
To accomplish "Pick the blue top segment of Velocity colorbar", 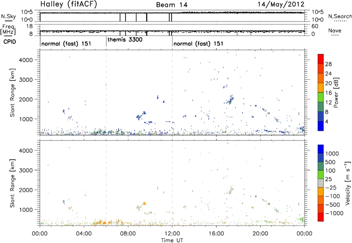I will click(321, 149).
